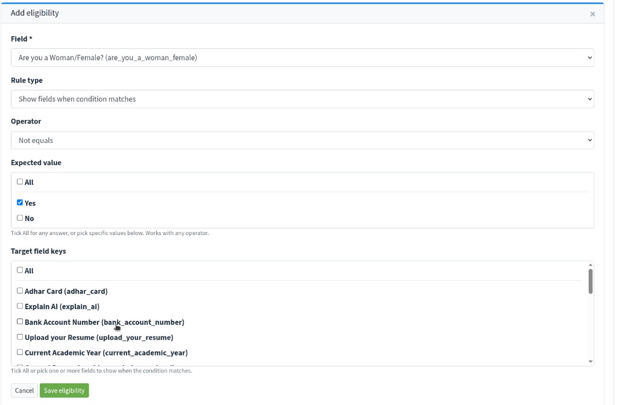
Task: Tick All under Expected value
Action: click(x=20, y=181)
